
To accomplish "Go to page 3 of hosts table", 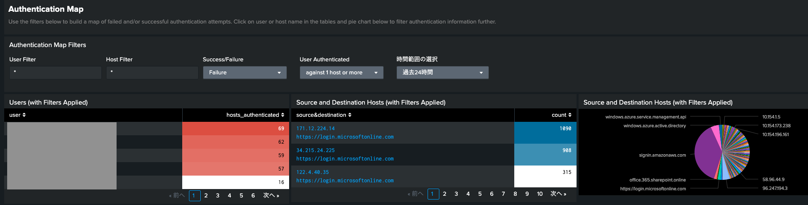I will (x=456, y=194).
